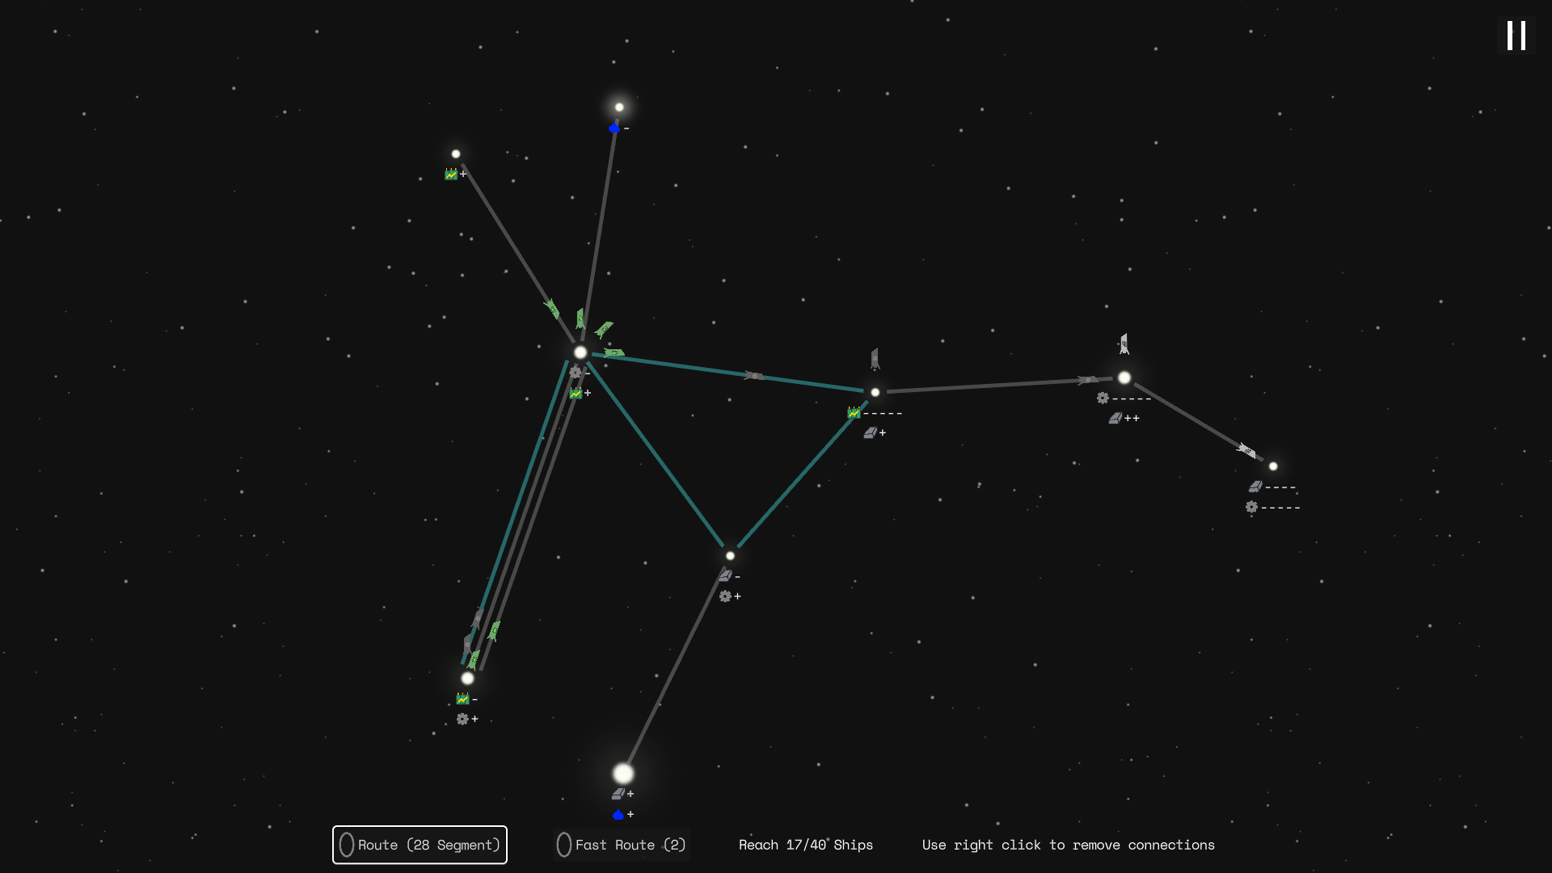
Task: Pause the game with pause button
Action: tap(1516, 36)
